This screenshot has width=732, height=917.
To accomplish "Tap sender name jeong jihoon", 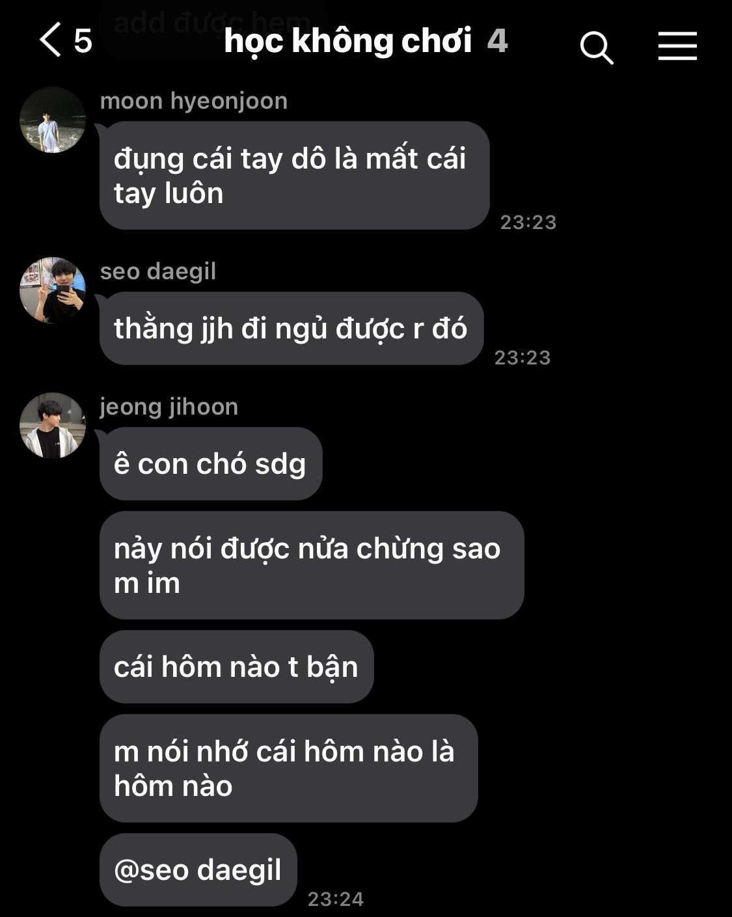I will tap(169, 407).
